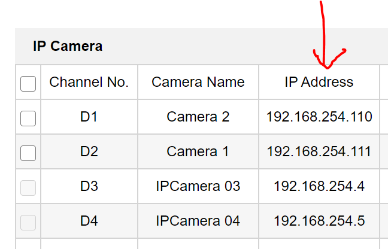
Task: Click the IP Address column header
Action: pyautogui.click(x=319, y=82)
